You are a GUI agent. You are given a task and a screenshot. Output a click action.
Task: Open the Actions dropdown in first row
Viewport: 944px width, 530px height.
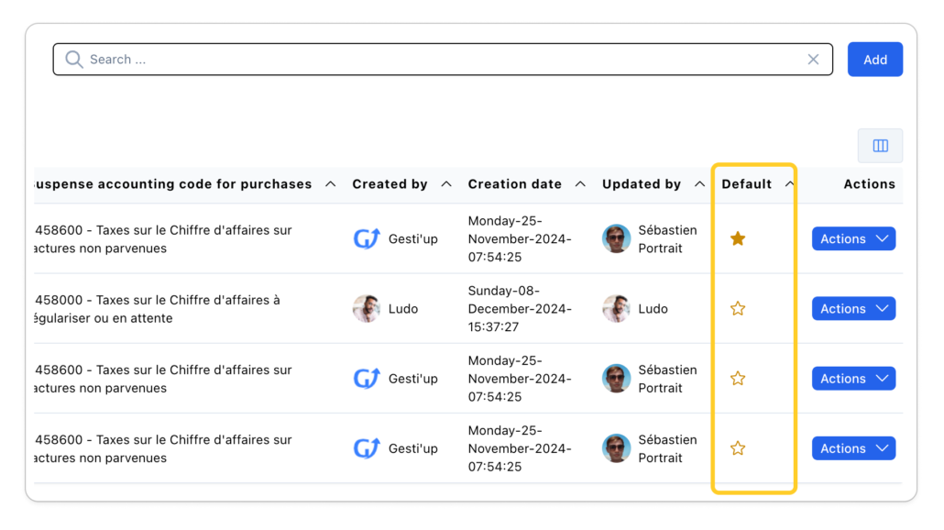[853, 239]
